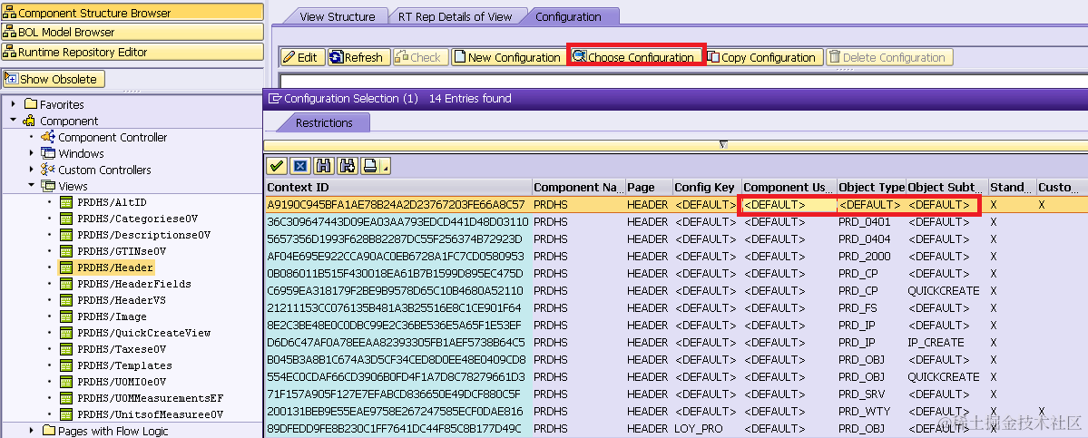The height and width of the screenshot is (438, 1088).
Task: Click the Pages with Flow Logic folder icon
Action: pyautogui.click(x=48, y=431)
